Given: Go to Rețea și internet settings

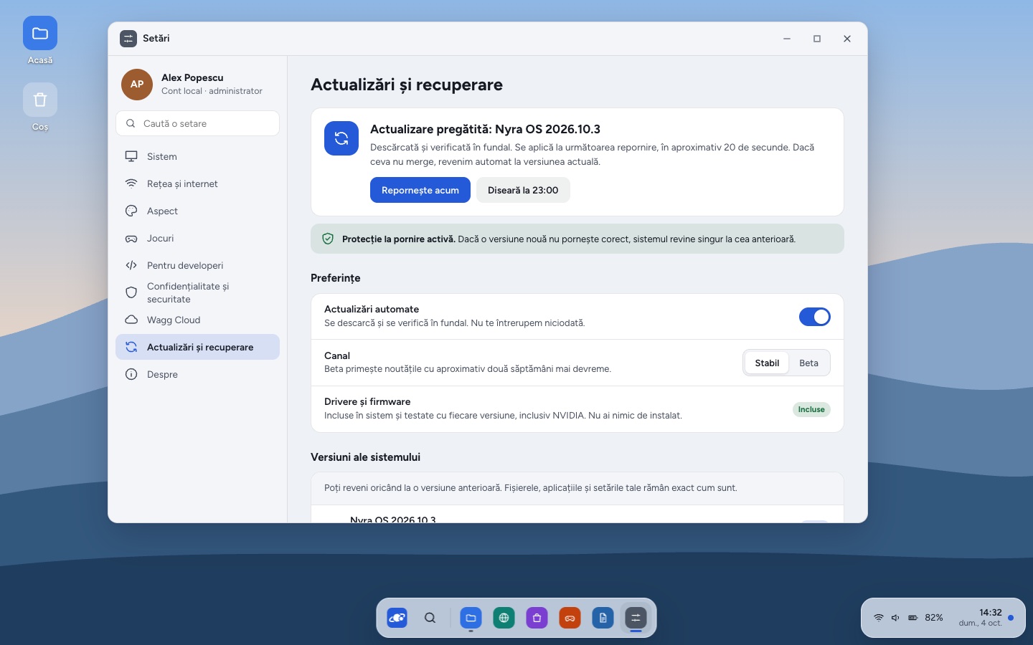Looking at the screenshot, I should 197,183.
